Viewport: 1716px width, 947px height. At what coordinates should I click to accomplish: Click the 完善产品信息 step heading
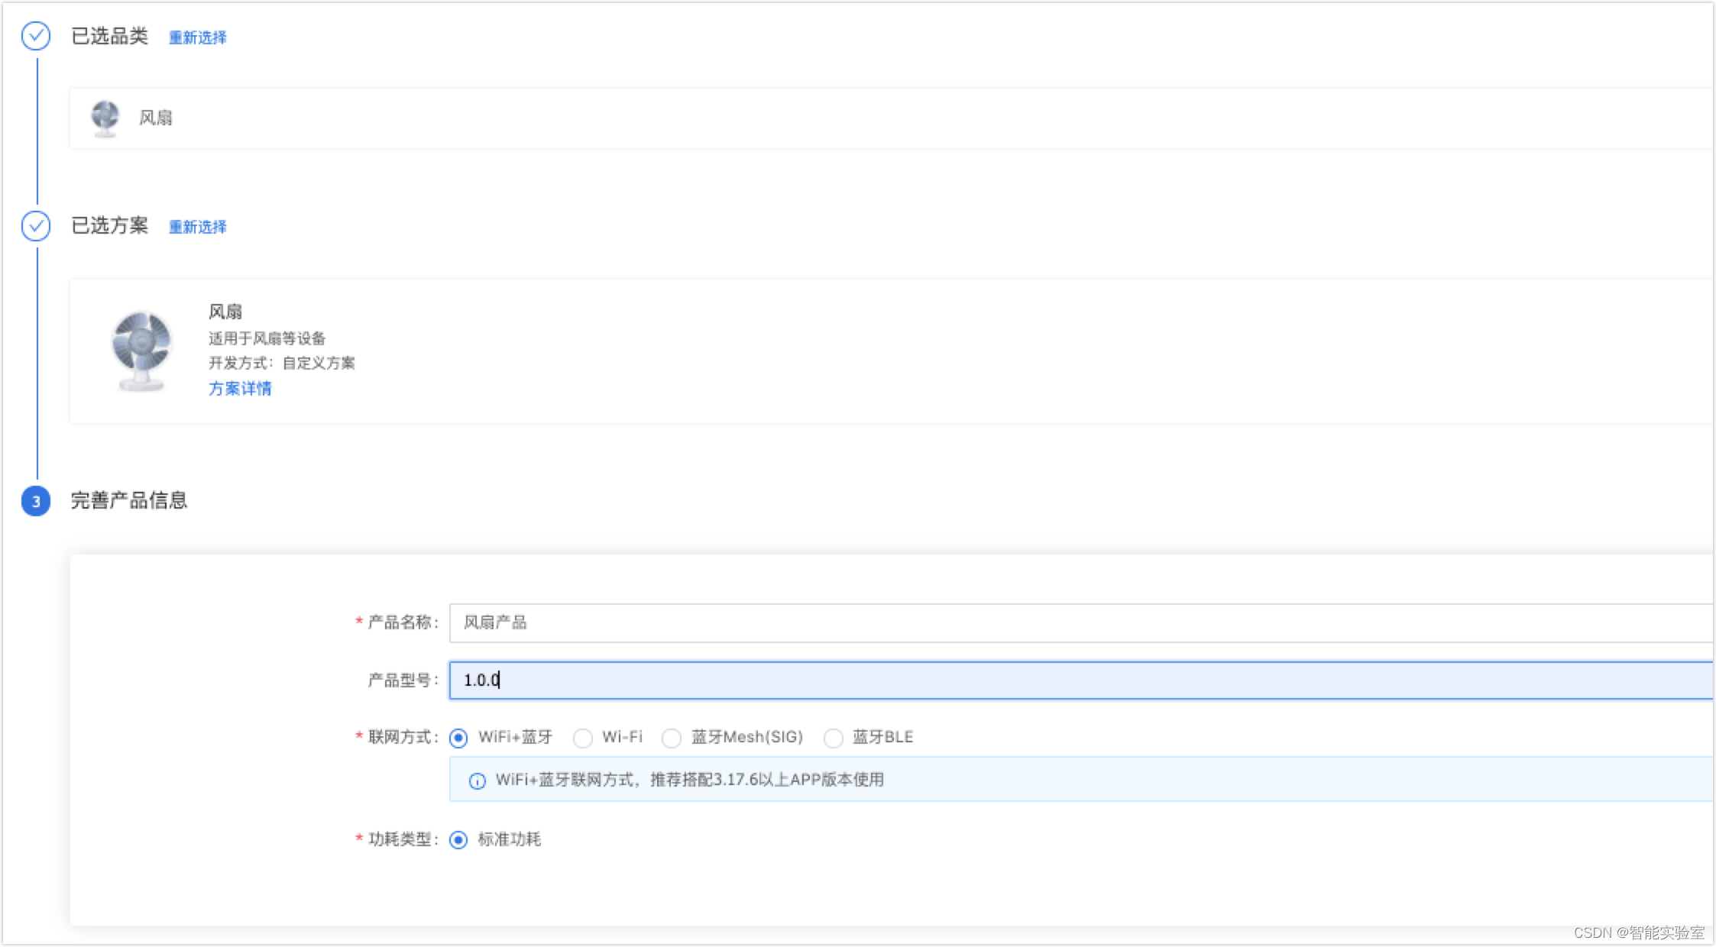coord(129,500)
